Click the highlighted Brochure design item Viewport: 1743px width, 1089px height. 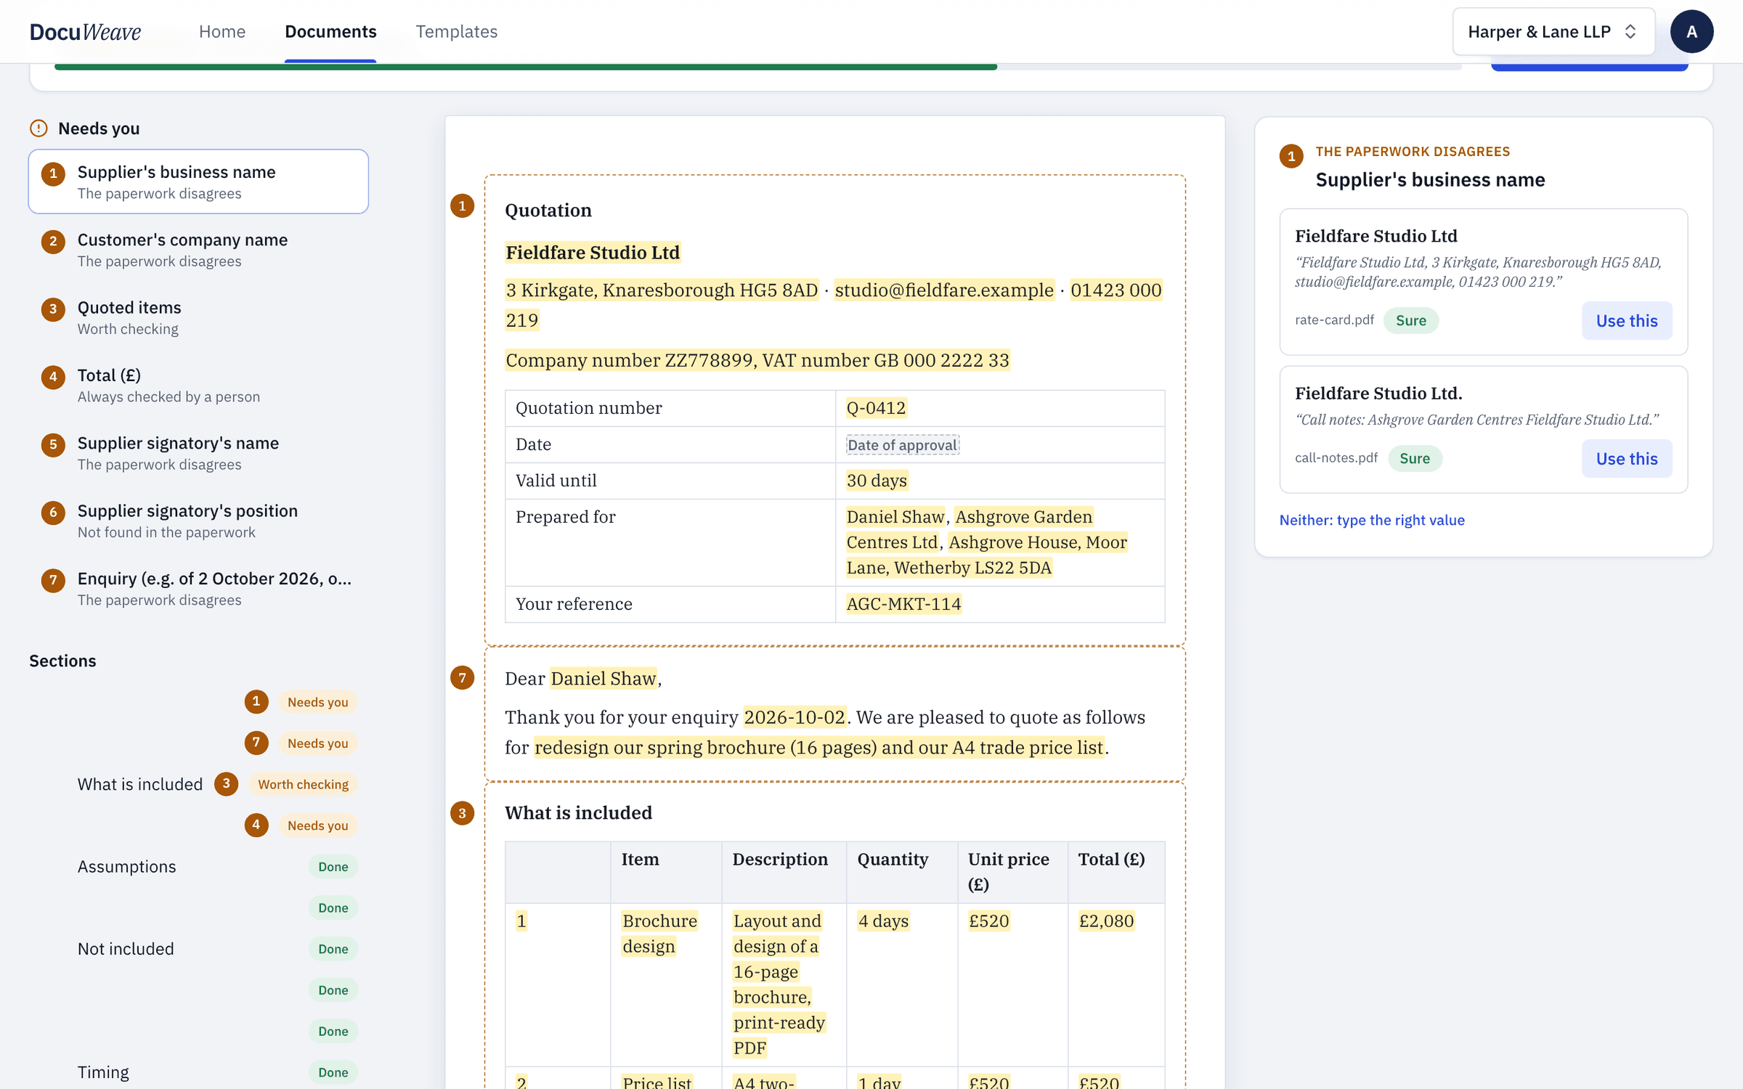pos(659,934)
